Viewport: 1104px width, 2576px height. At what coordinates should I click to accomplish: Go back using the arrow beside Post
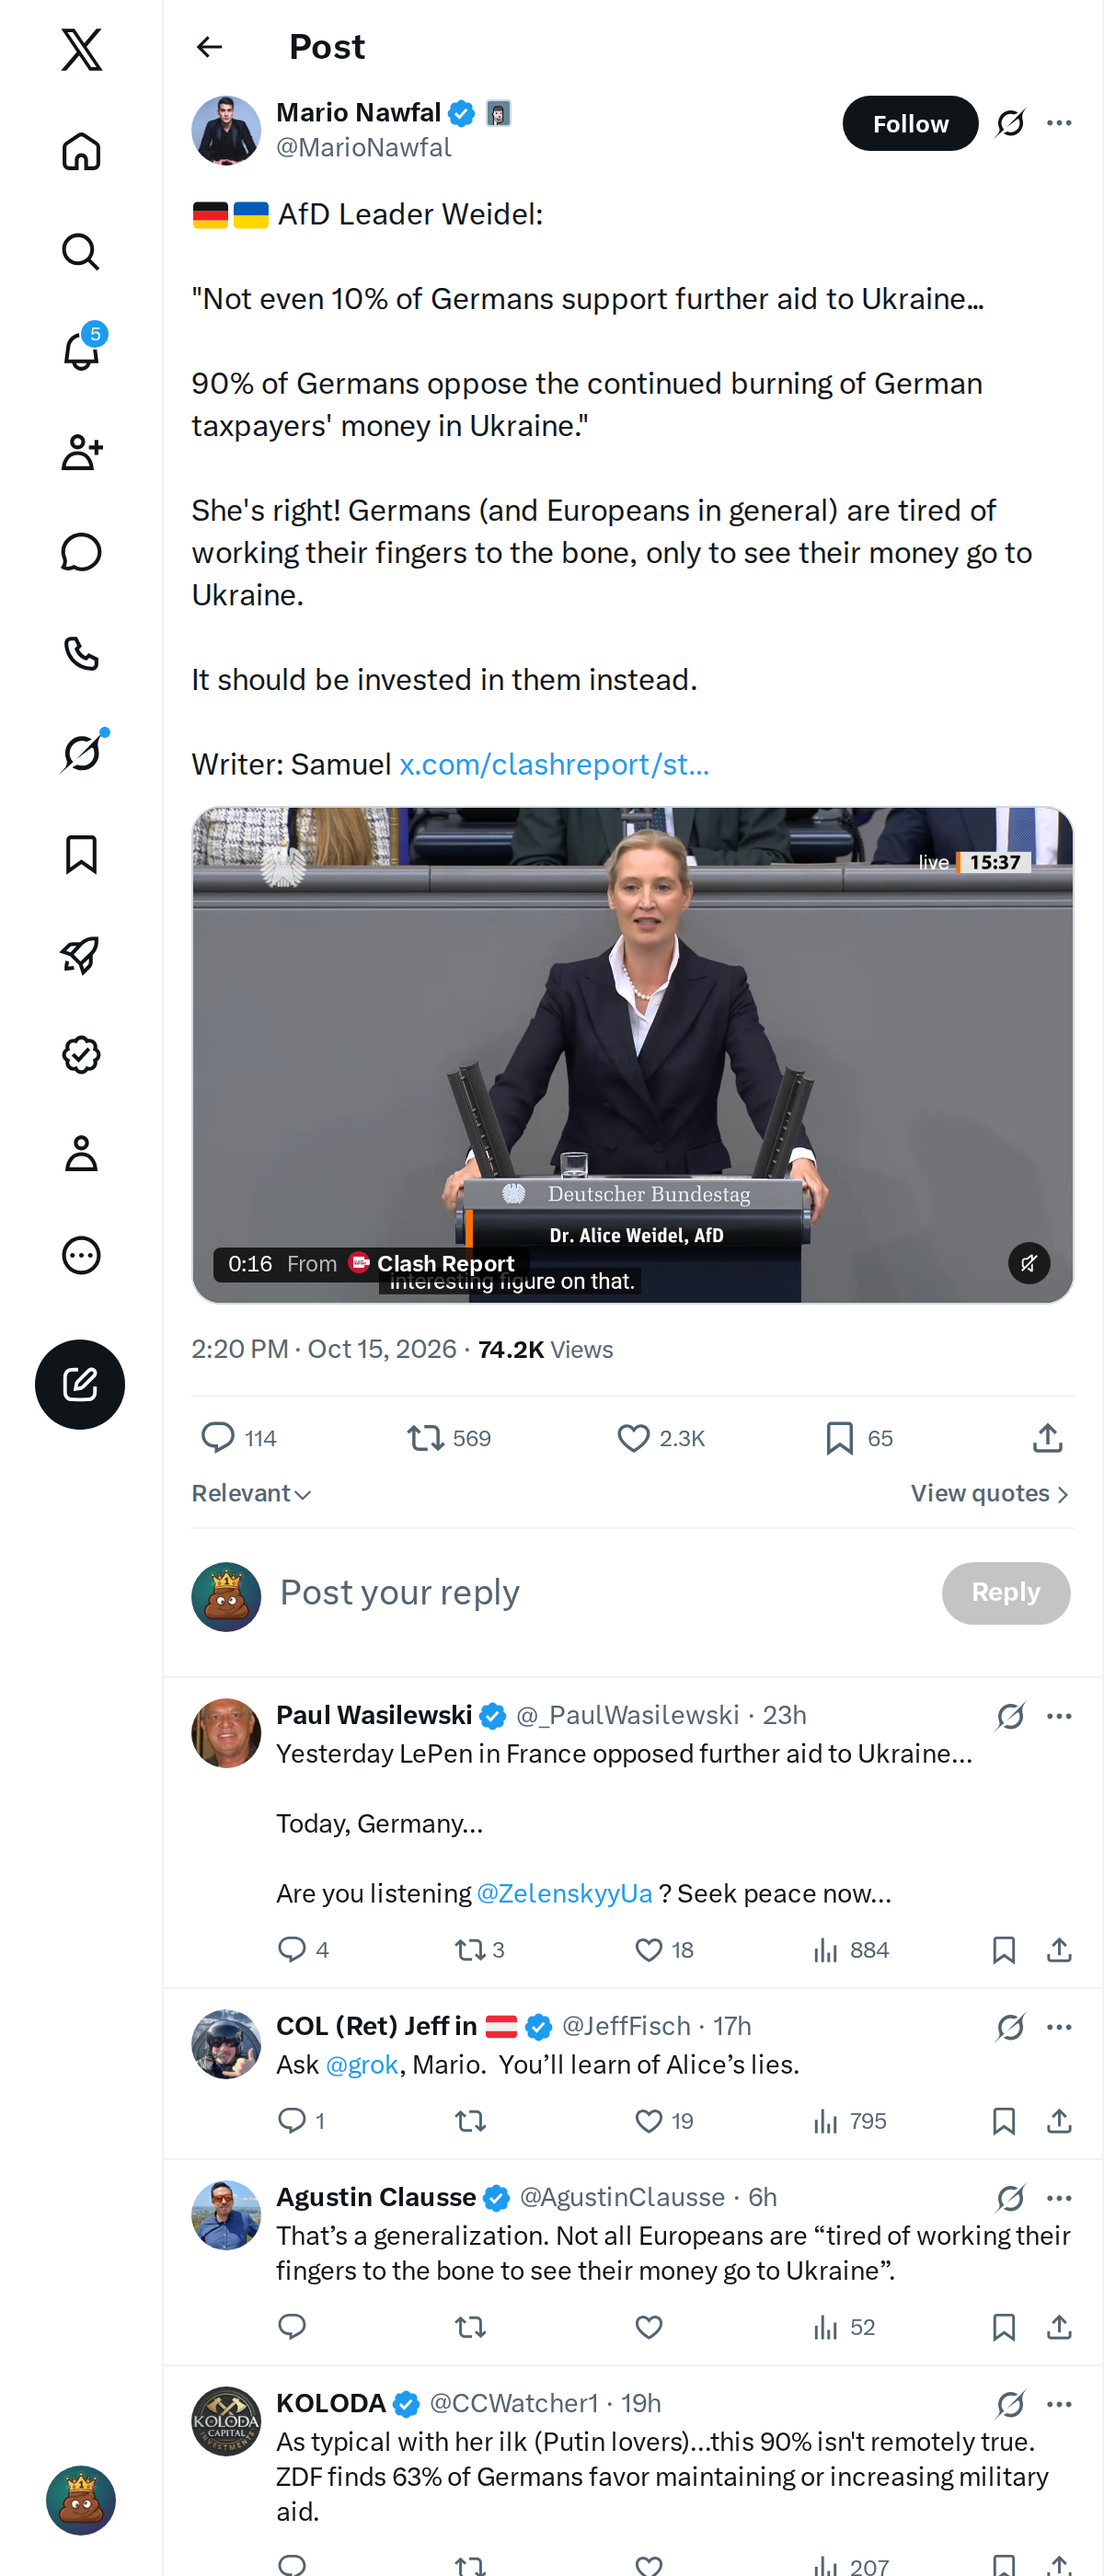click(x=209, y=47)
